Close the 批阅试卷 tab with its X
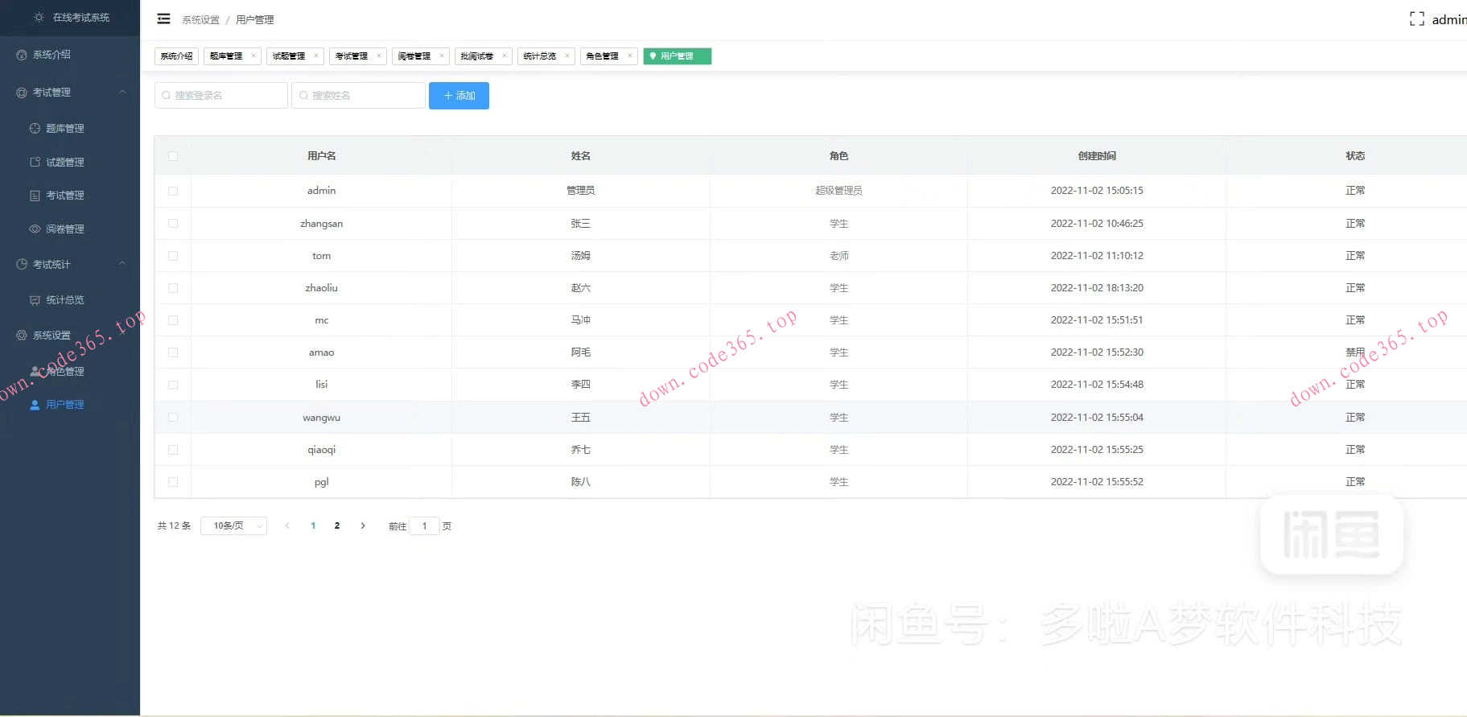Image resolution: width=1467 pixels, height=717 pixels. tap(505, 56)
